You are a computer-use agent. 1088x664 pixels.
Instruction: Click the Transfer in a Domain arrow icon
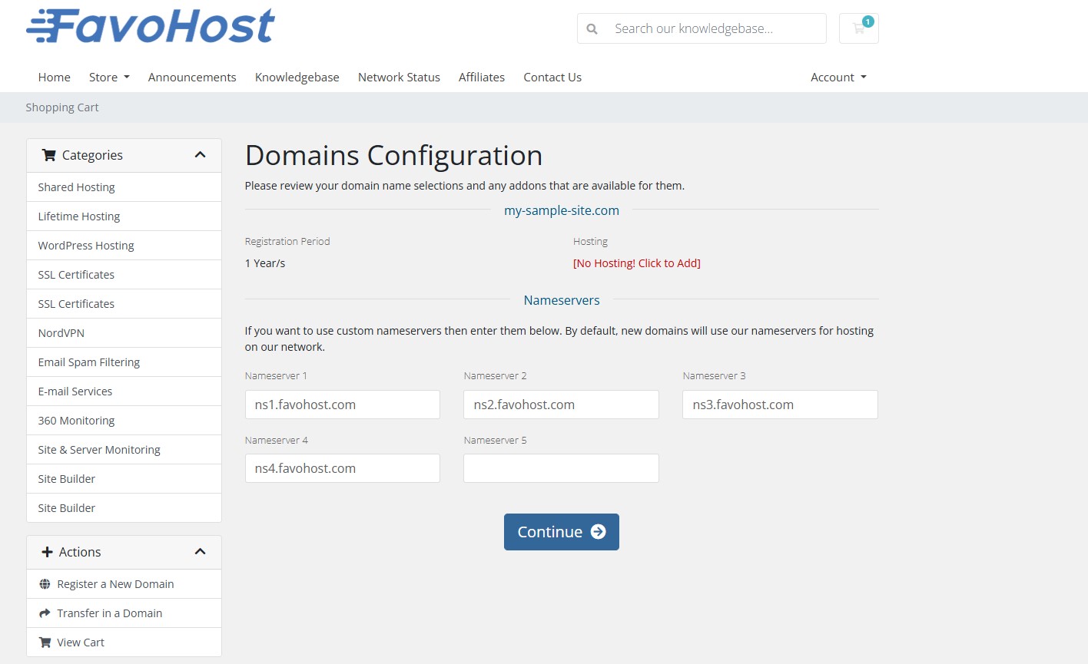point(45,613)
